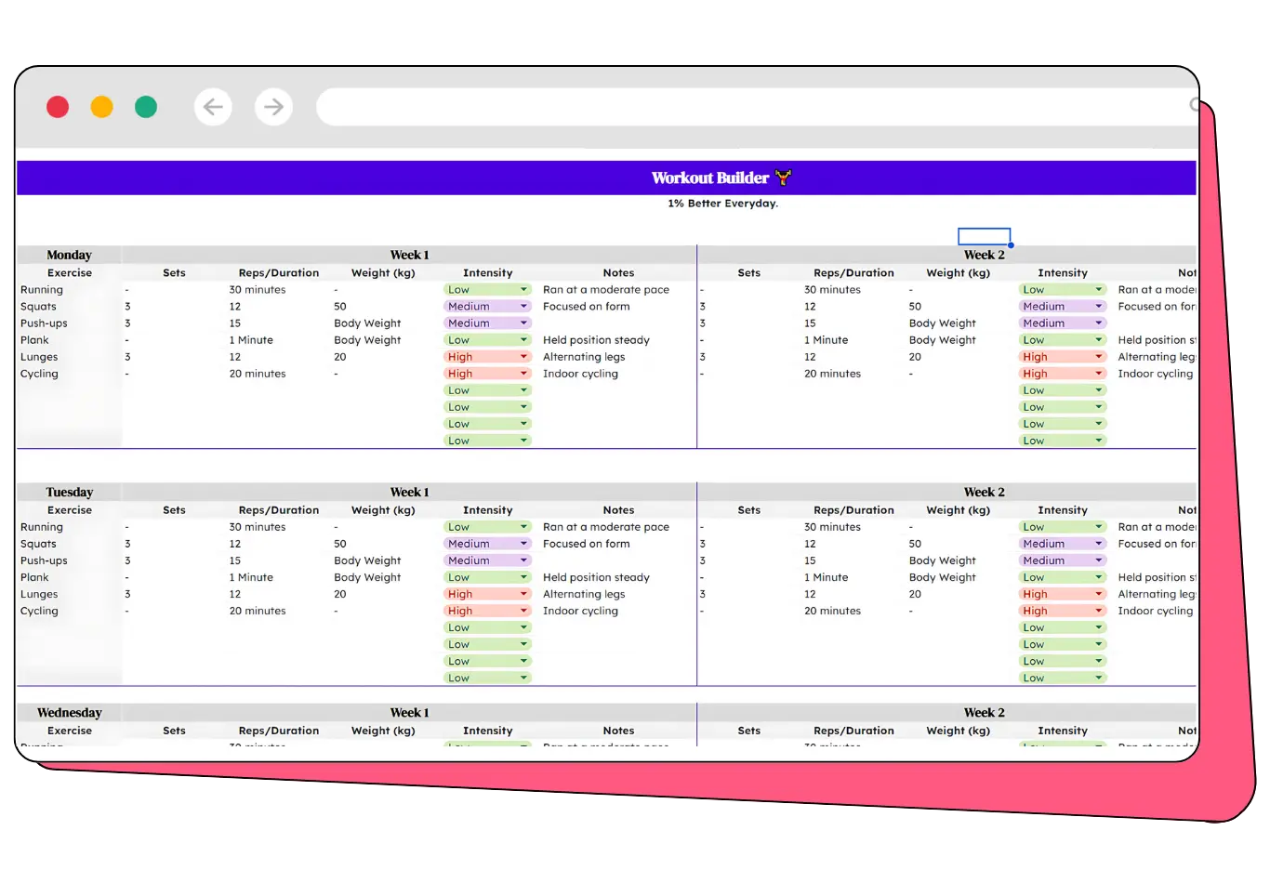Viewport: 1270px width, 883px height.
Task: Click inside the browser address bar
Action: click(x=744, y=107)
